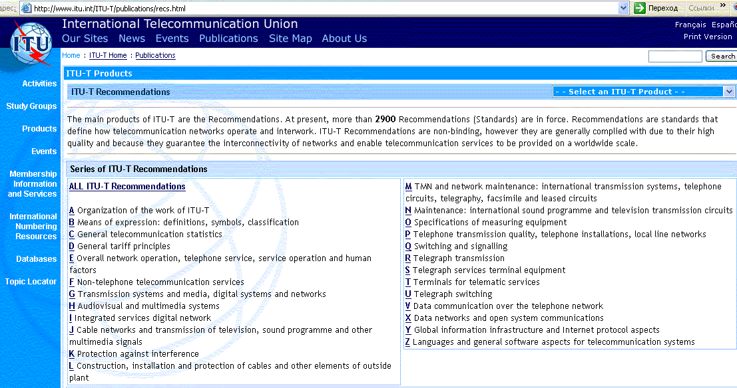Click the Search button
The height and width of the screenshot is (388, 737).
722,56
